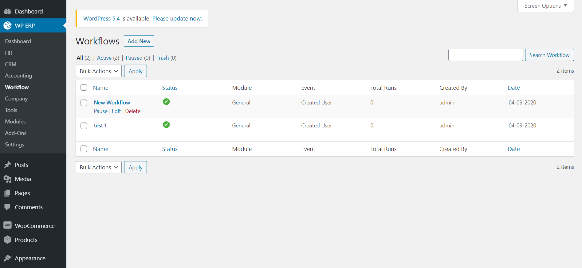
Task: Click the WooCommerce icon in sidebar
Action: 8,226
